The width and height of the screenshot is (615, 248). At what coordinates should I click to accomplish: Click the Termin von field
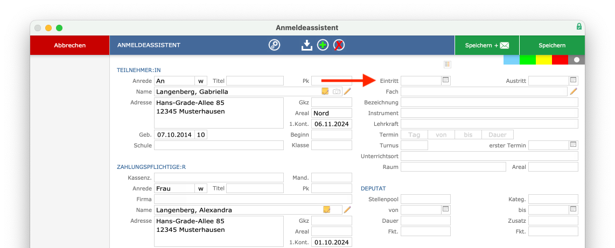pos(441,135)
